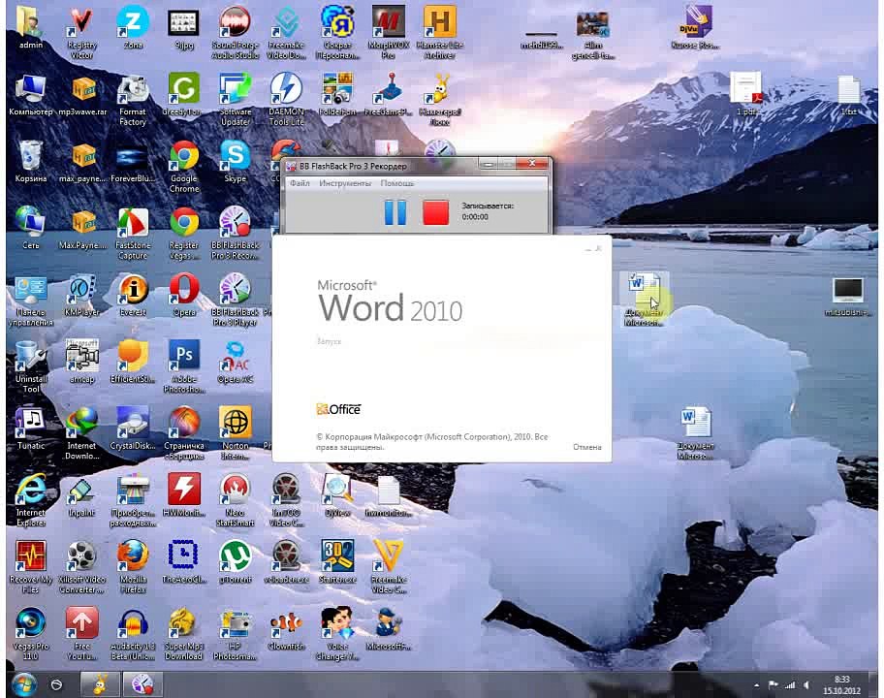This screenshot has width=884, height=698.
Task: Open volume control in system tray
Action: (806, 685)
